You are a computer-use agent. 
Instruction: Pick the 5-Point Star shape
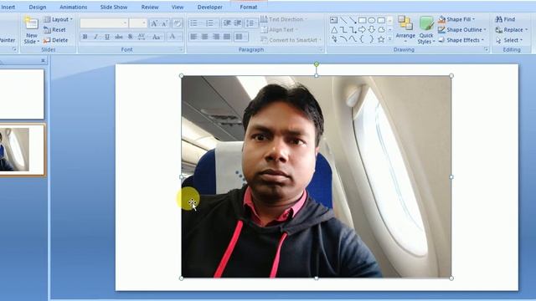coord(381,39)
